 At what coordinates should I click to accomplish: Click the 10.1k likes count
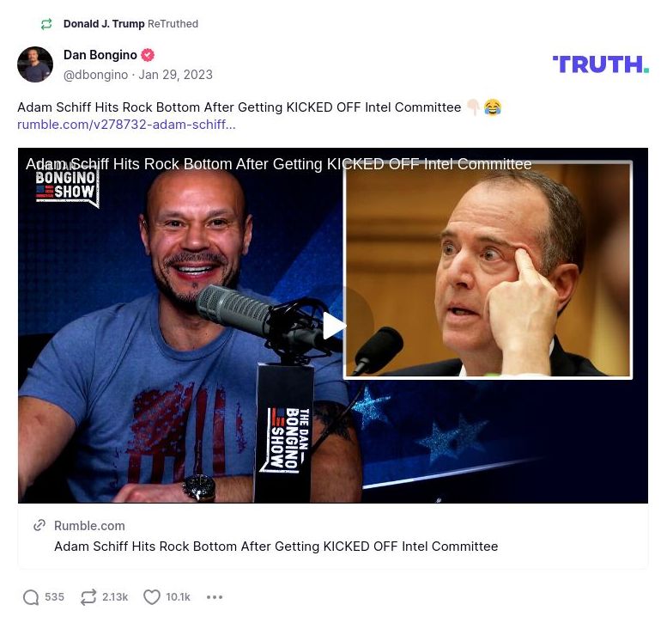pos(179,597)
